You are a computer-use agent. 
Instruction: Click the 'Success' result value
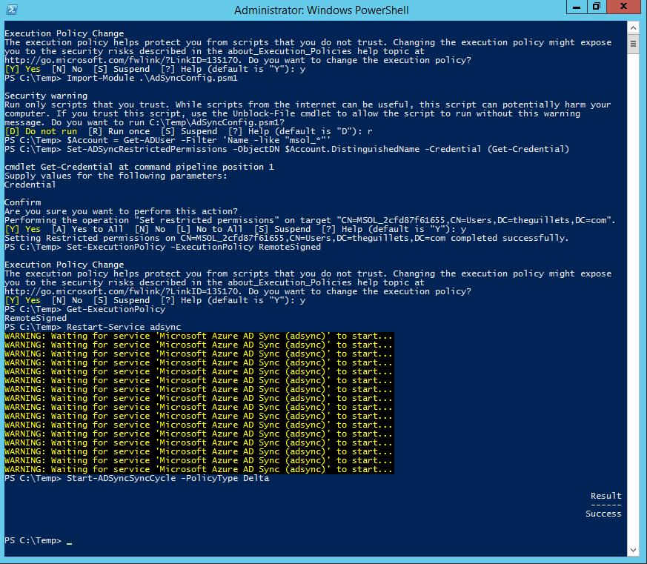[x=603, y=514]
